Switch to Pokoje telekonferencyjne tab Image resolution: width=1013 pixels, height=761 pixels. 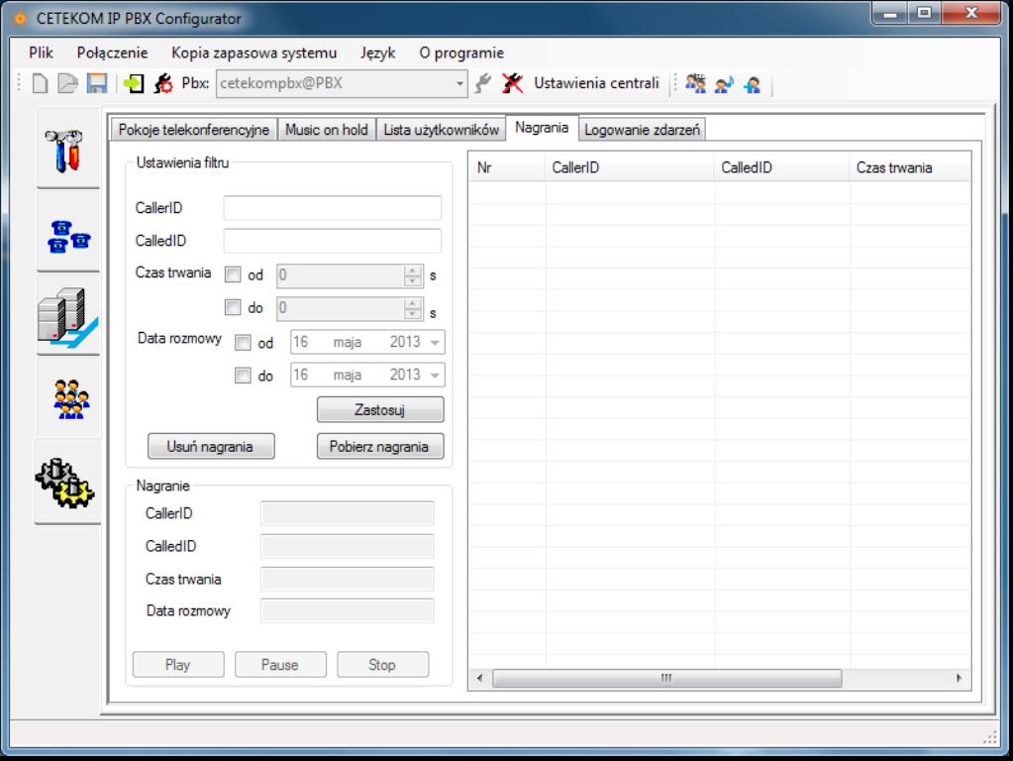194,130
